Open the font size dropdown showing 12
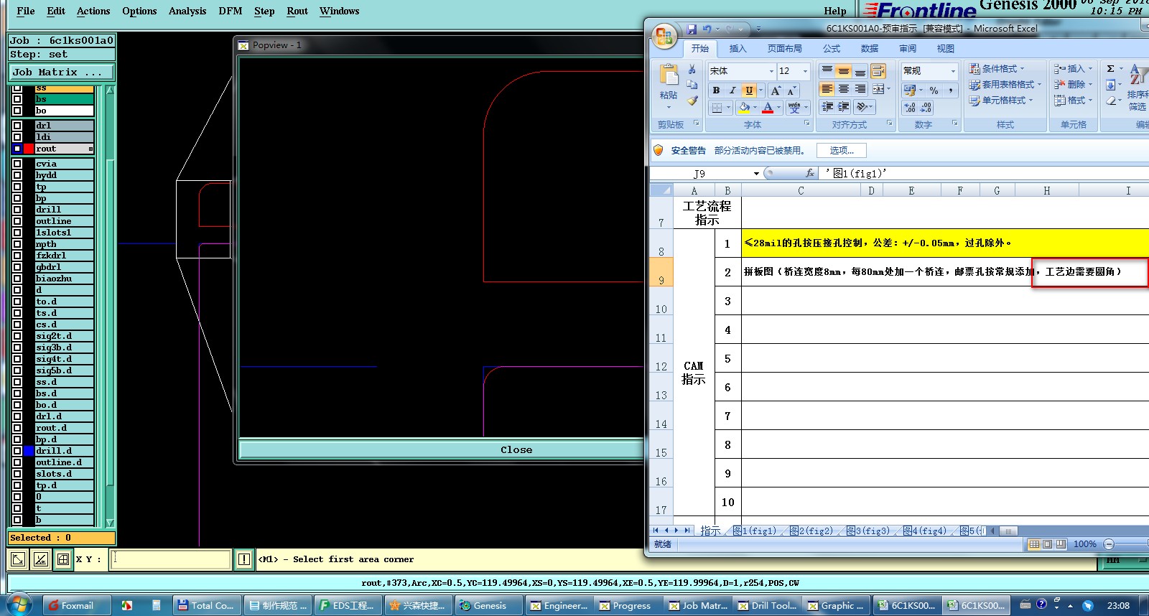Image resolution: width=1149 pixels, height=616 pixels. pos(805,71)
